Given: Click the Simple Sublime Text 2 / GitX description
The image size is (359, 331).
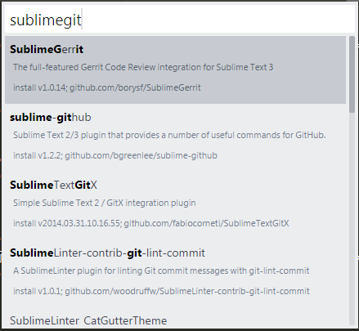Looking at the screenshot, I should 105,203.
